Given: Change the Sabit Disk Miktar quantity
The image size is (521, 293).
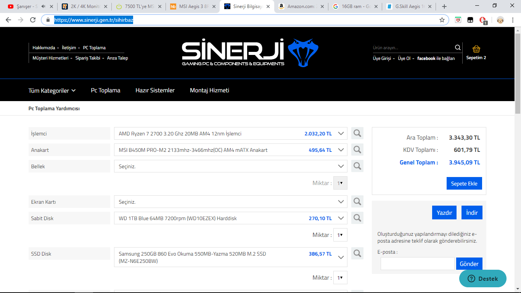Looking at the screenshot, I should pyautogui.click(x=340, y=235).
